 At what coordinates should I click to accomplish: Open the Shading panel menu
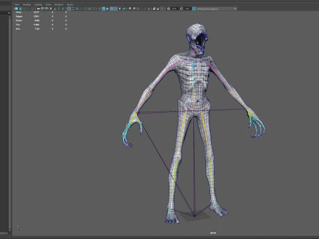coord(27,5)
